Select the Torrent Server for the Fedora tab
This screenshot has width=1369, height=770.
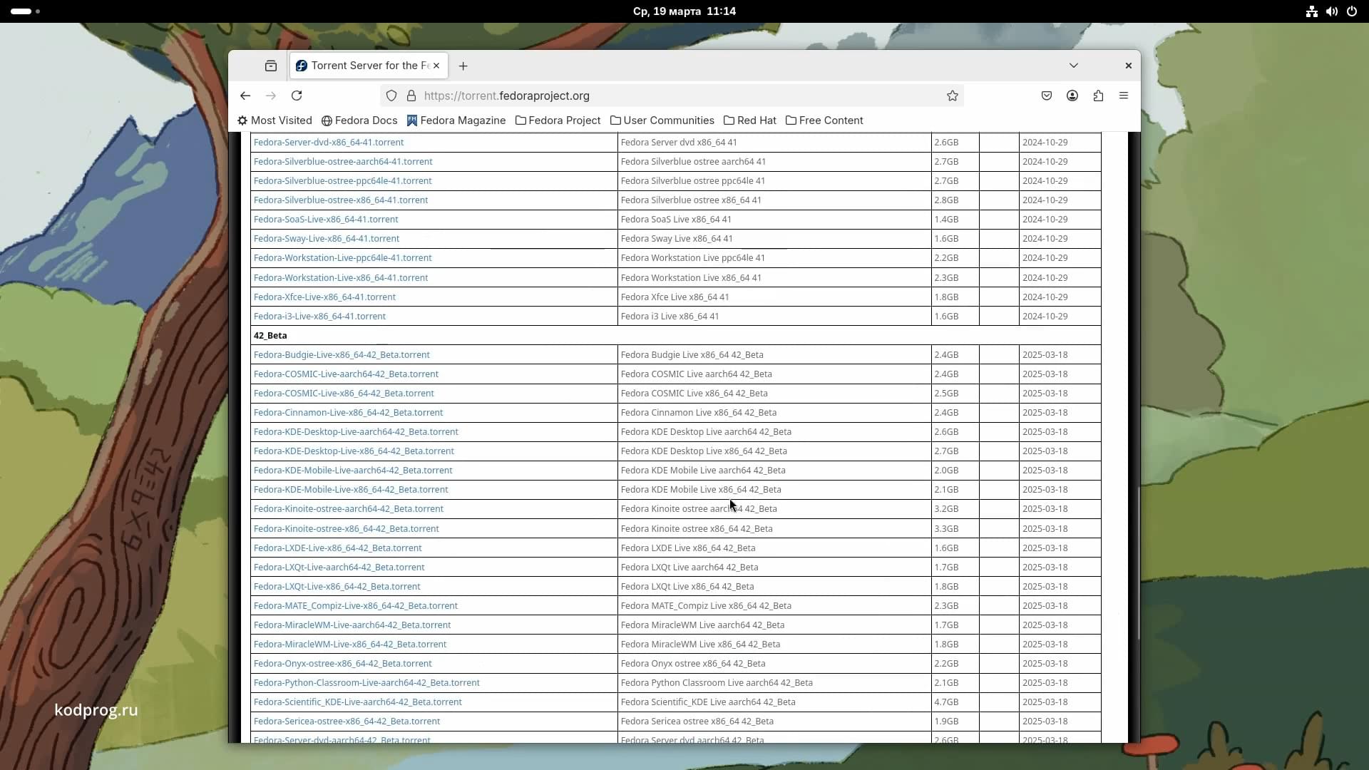369,66
